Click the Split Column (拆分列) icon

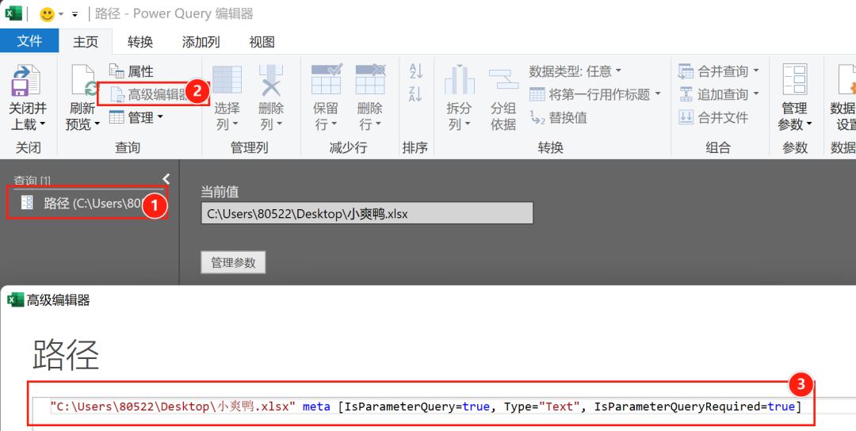pos(459,81)
